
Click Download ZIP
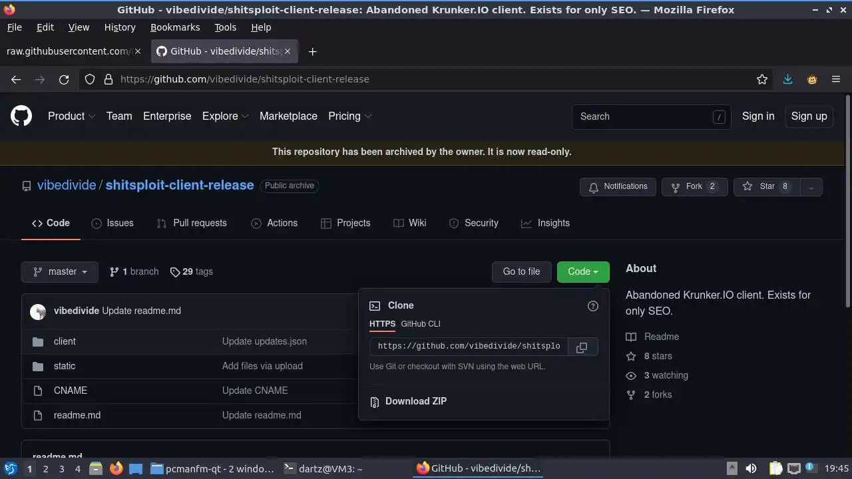pyautogui.click(x=416, y=402)
